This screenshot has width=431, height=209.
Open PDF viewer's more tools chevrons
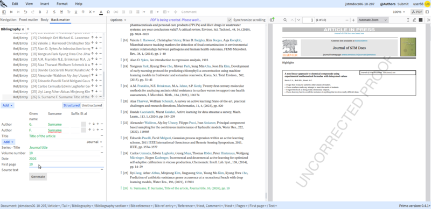point(428,20)
